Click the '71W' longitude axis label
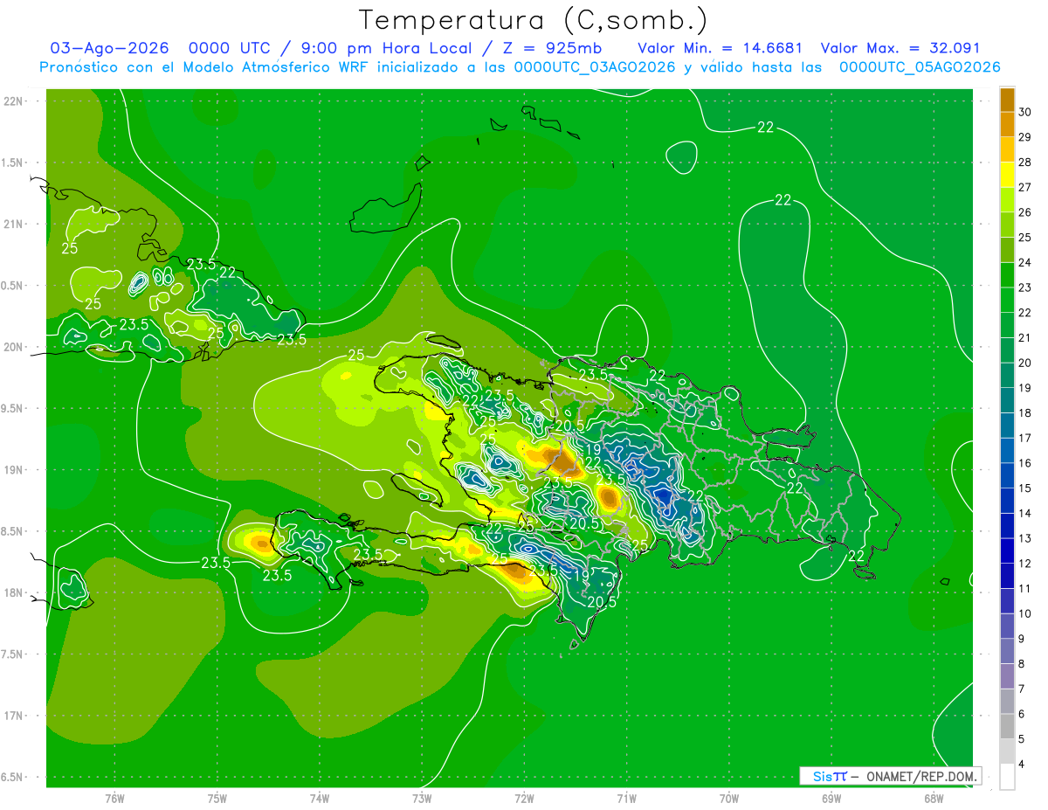 626,798
